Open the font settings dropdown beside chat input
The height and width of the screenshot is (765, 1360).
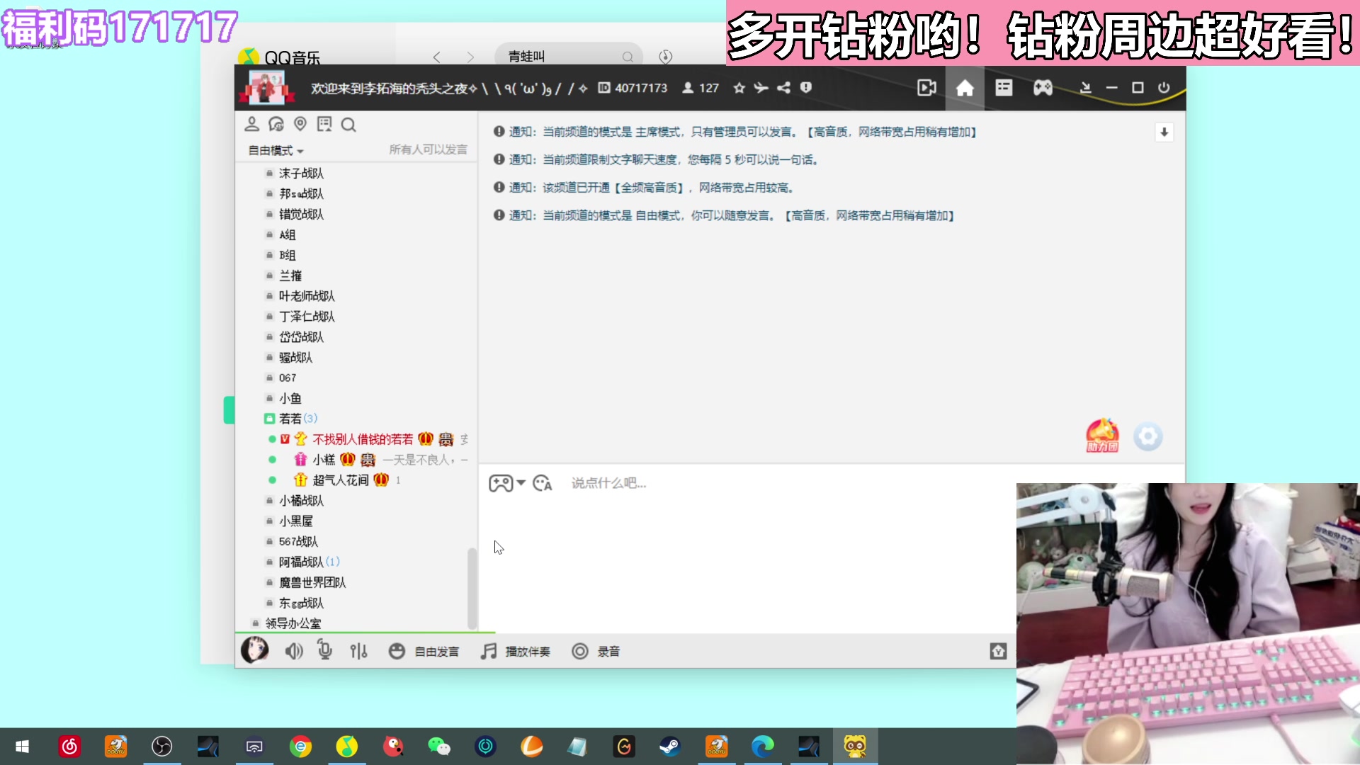point(542,482)
